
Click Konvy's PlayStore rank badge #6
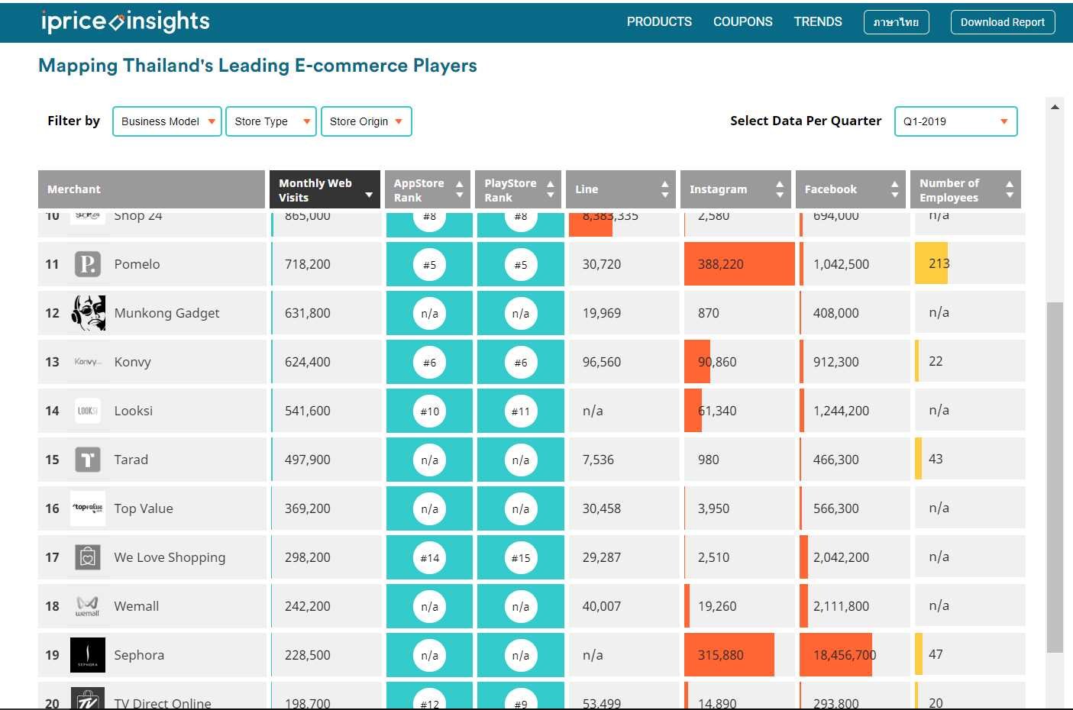pyautogui.click(x=521, y=363)
